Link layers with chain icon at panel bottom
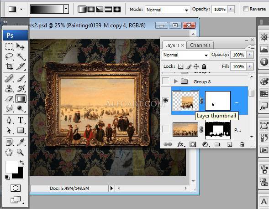The image size is (269, 209). coord(168,144)
